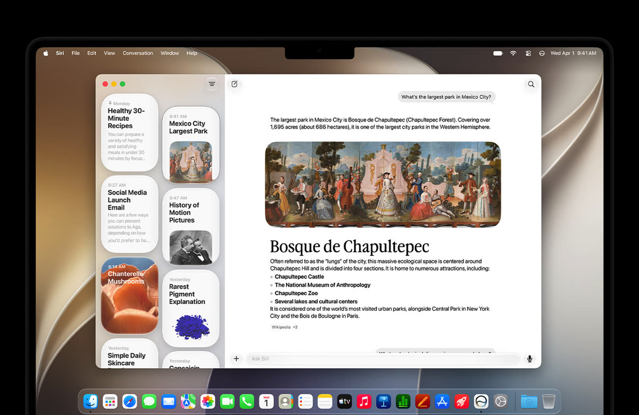Open the Conversation menu
The height and width of the screenshot is (415, 639).
(x=138, y=53)
